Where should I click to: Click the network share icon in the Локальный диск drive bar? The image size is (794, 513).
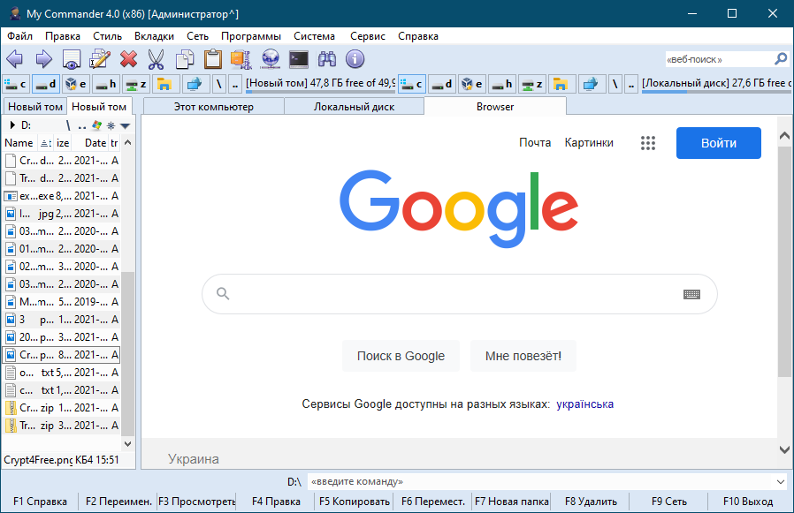click(590, 84)
